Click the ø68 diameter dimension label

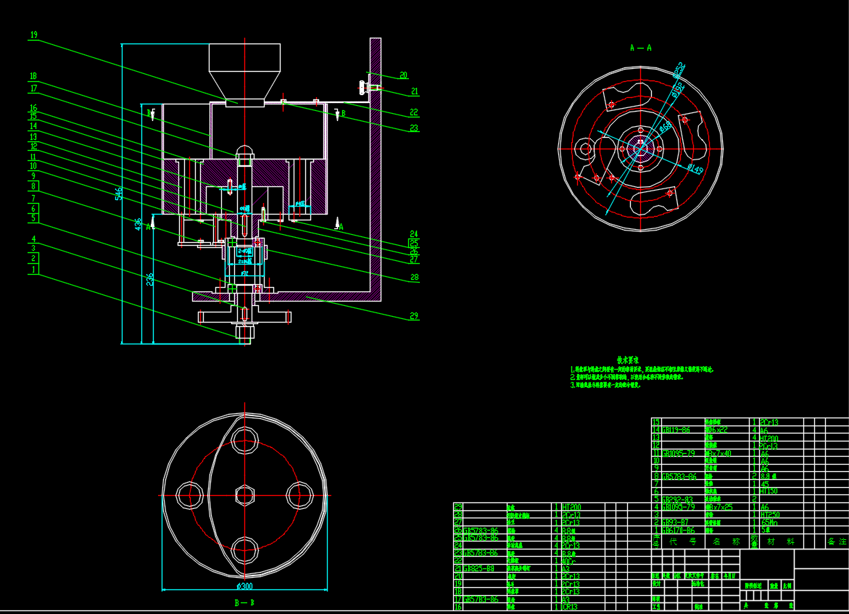(665, 128)
